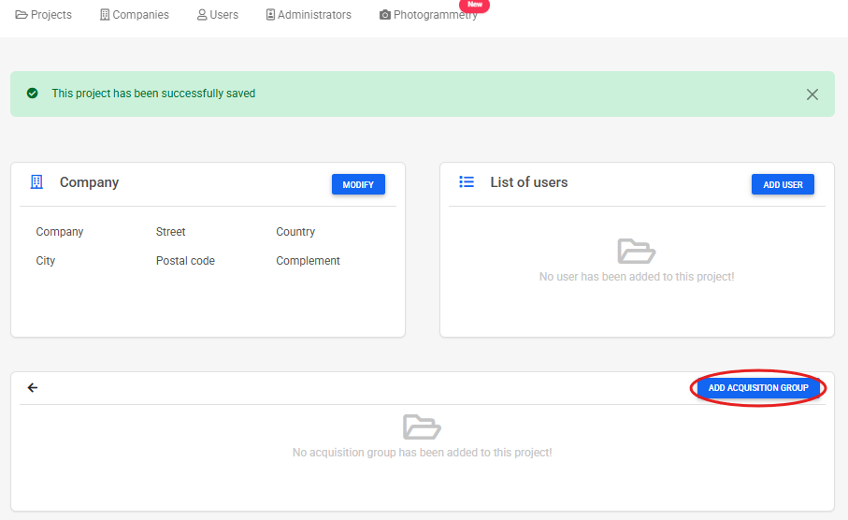Click the camera icon beside Photogrammetry

(x=385, y=15)
